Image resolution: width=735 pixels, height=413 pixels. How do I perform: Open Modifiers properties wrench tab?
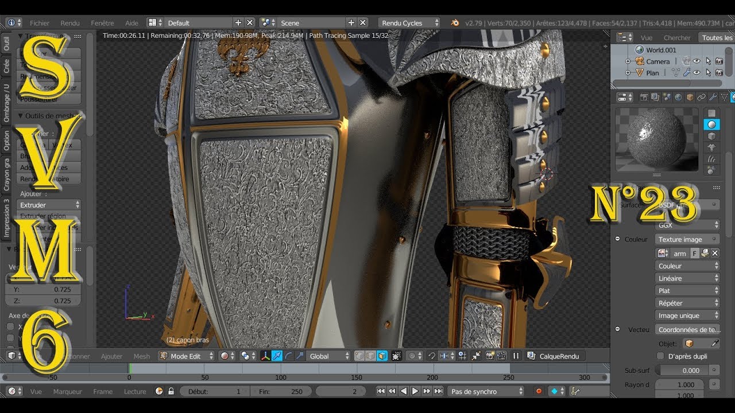(x=713, y=98)
